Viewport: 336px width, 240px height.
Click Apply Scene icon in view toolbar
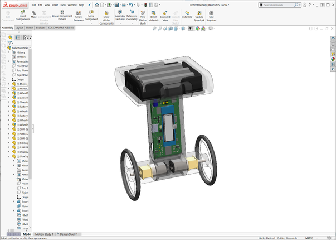[203, 28]
